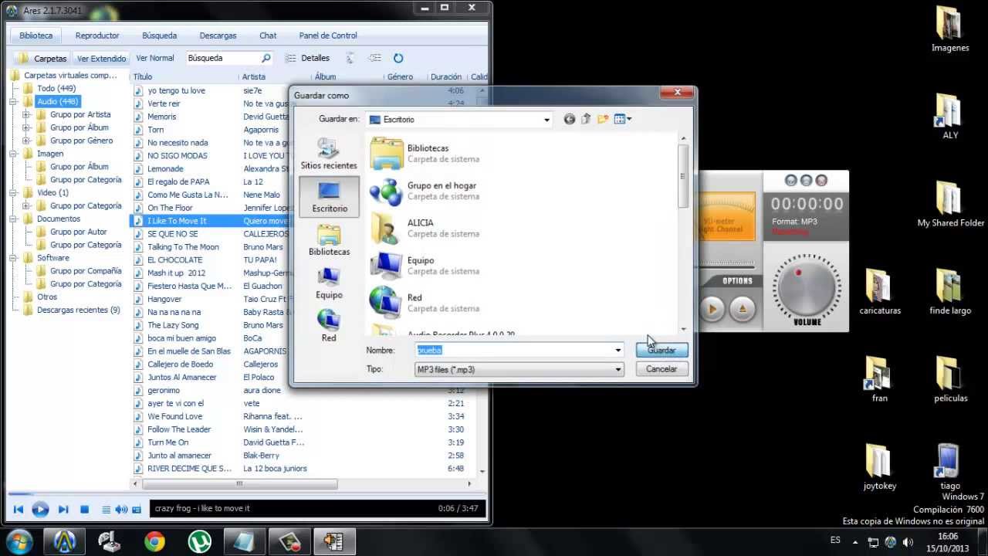Open Nombre filename dropdown arrow
Screen dimensions: 988x556
click(x=617, y=351)
